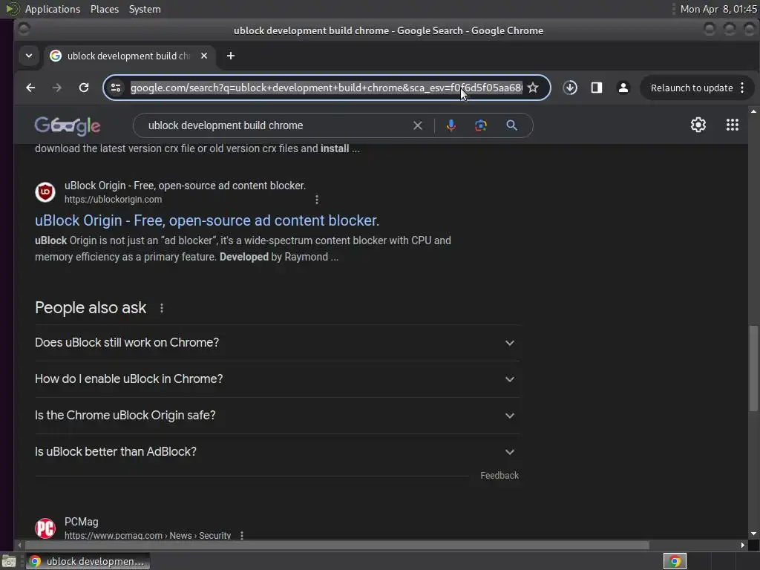Image resolution: width=760 pixels, height=570 pixels.
Task: Open the Places menu
Action: tap(105, 9)
